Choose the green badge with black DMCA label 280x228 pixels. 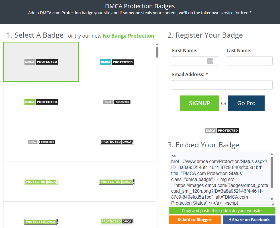117,221
